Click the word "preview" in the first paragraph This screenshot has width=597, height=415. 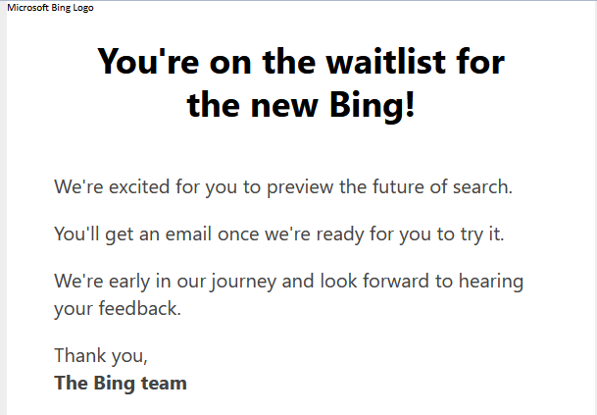coord(300,187)
